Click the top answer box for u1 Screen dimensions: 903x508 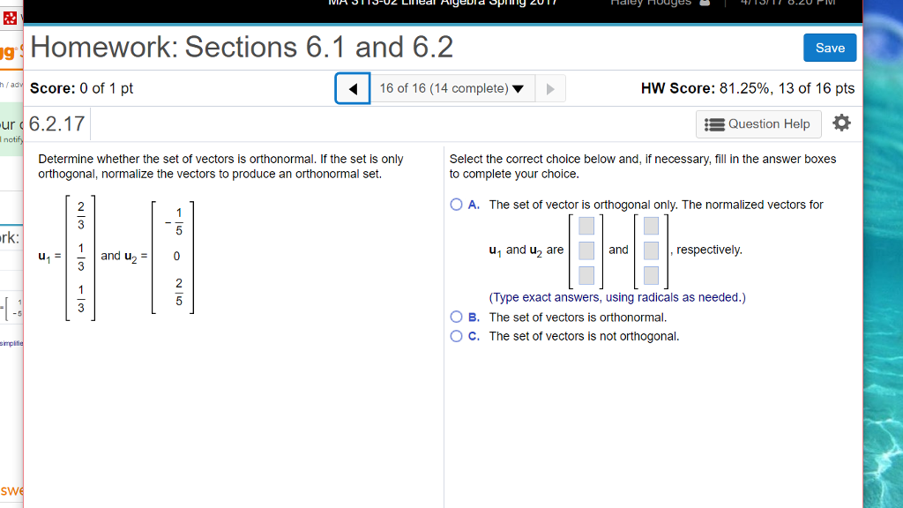586,225
